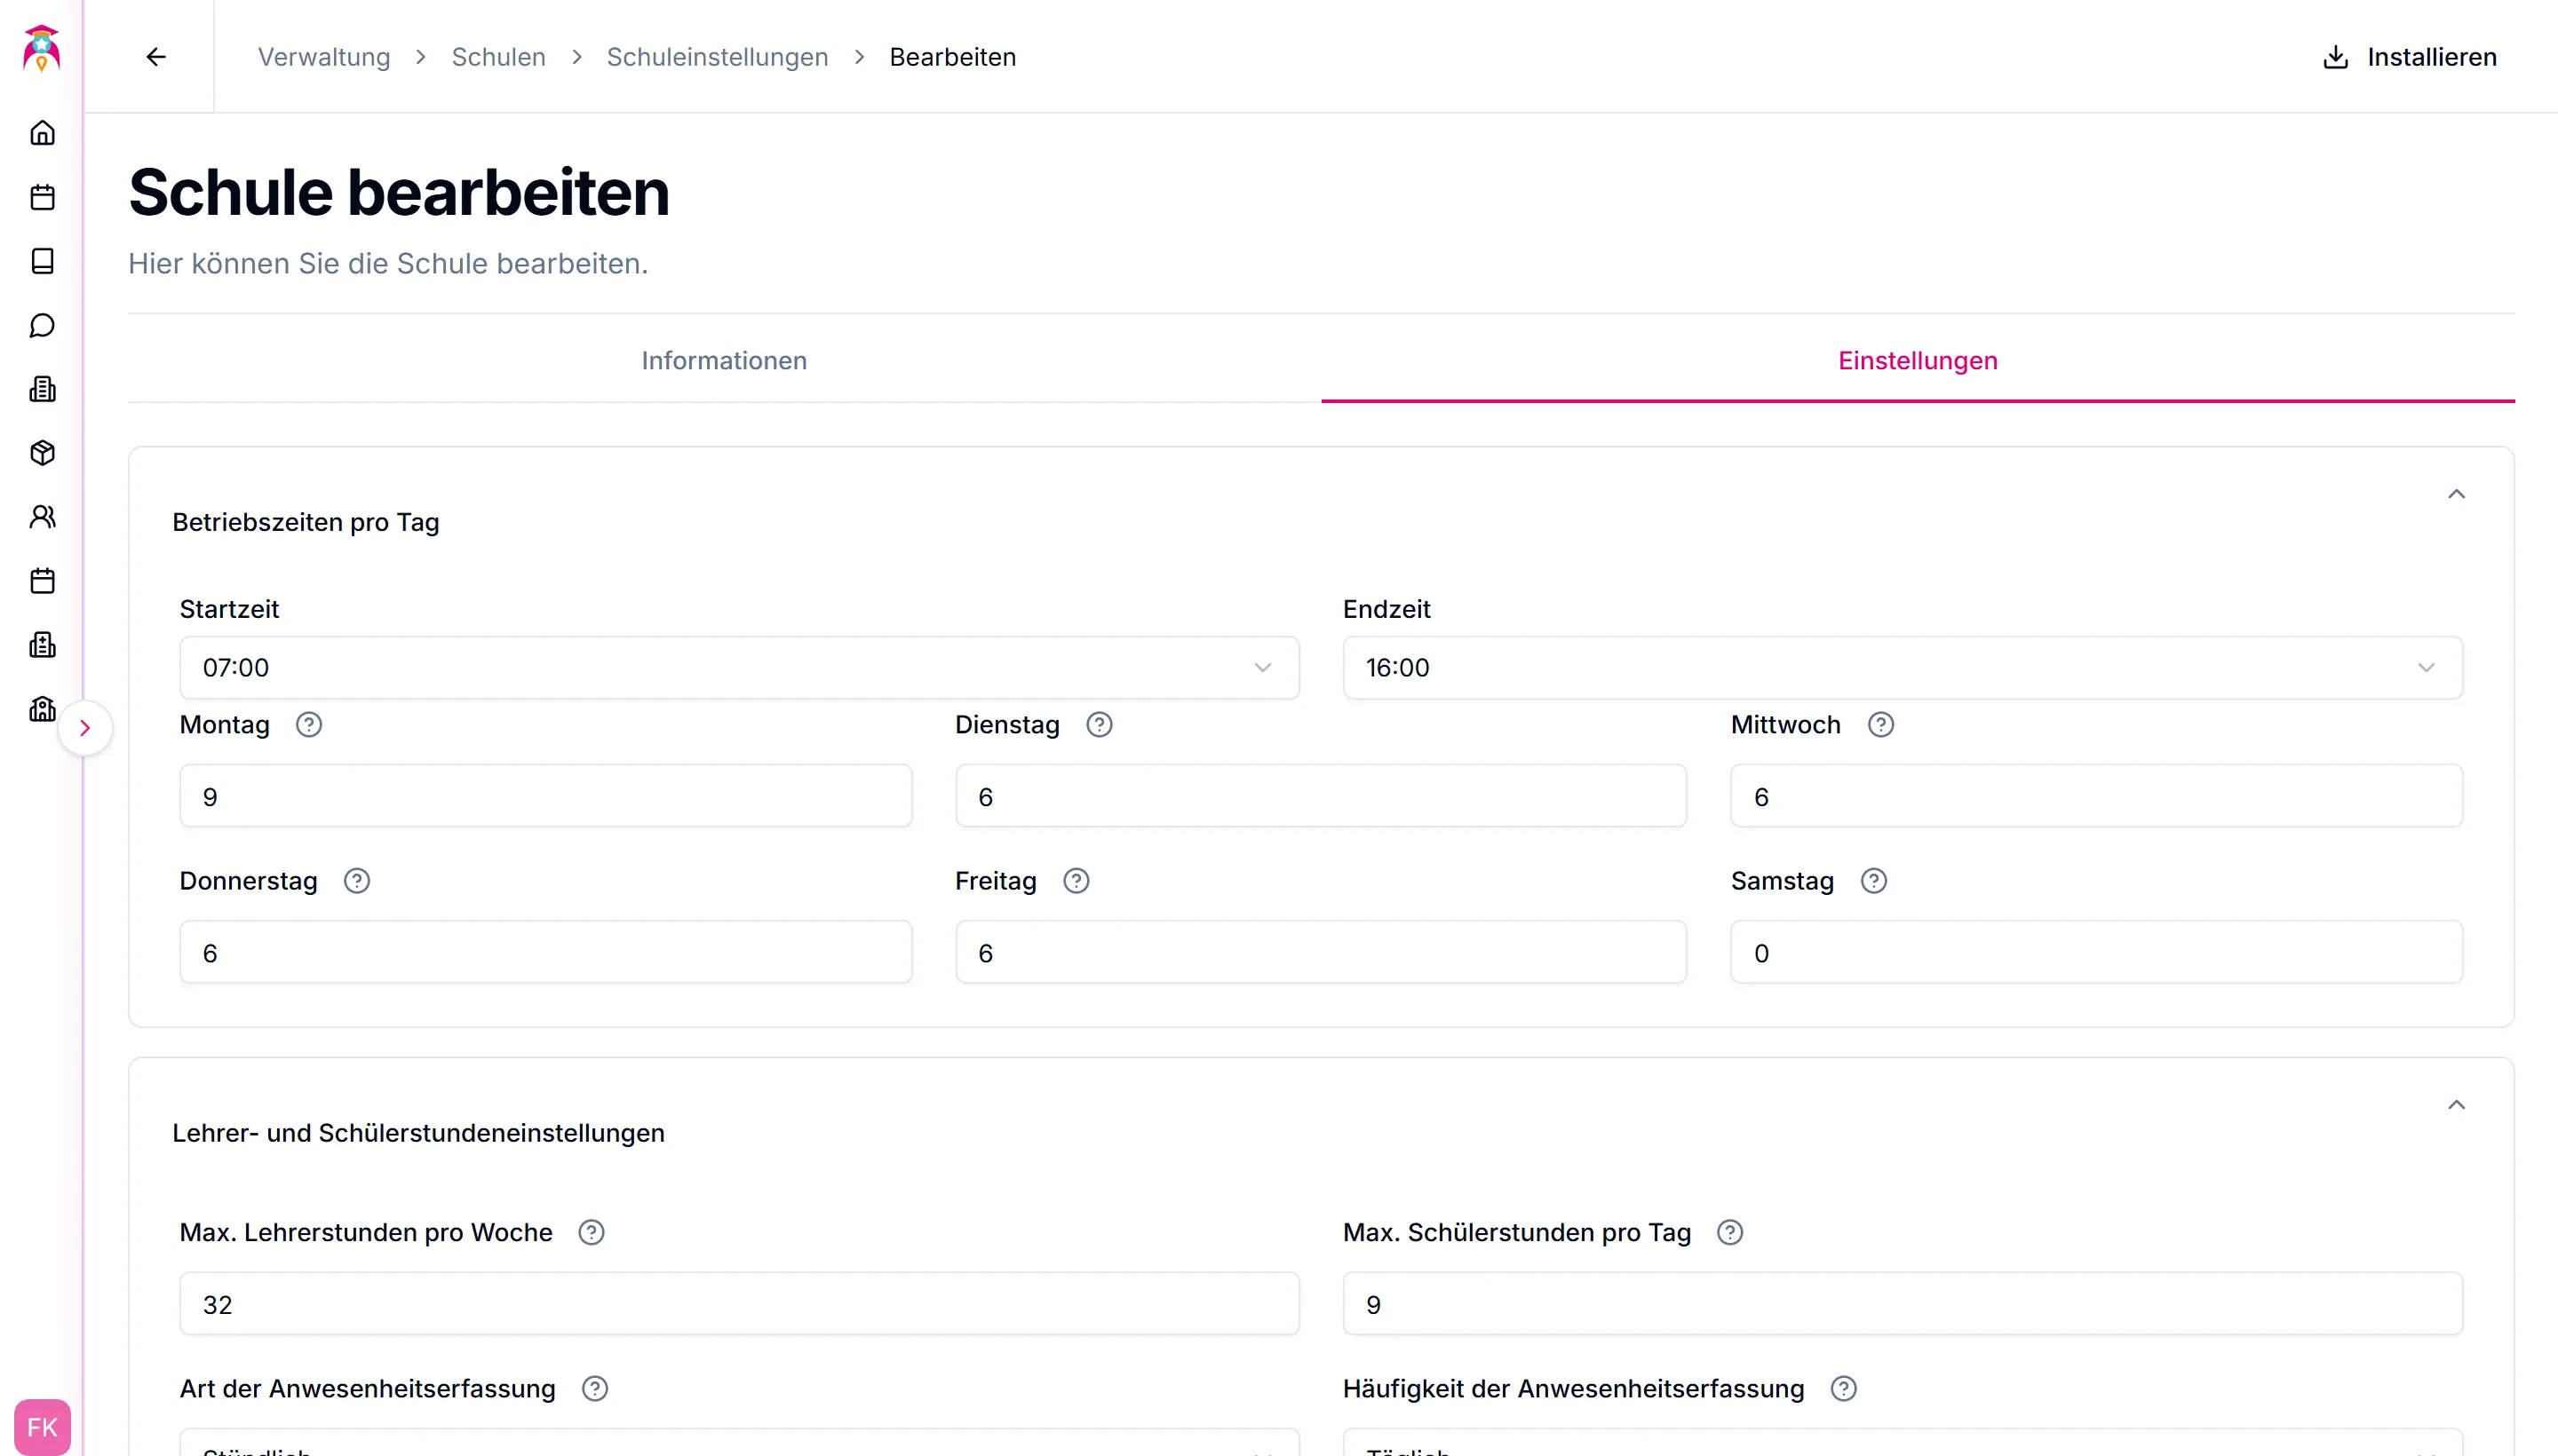Expand the sidebar with the arrow button
The image size is (2558, 1456).
tap(85, 728)
